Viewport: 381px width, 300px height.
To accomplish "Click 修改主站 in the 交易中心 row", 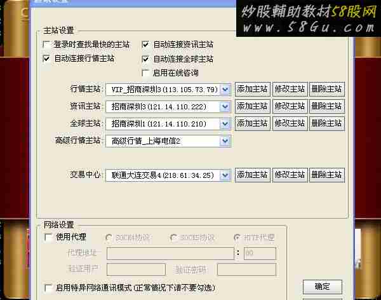I will coord(290,175).
